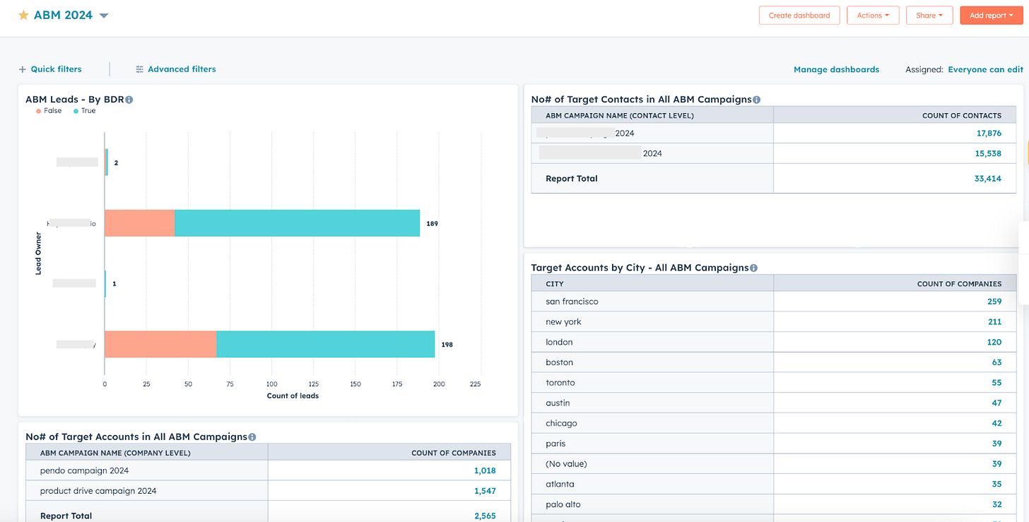Open the 259 count for san francisco

click(994, 302)
